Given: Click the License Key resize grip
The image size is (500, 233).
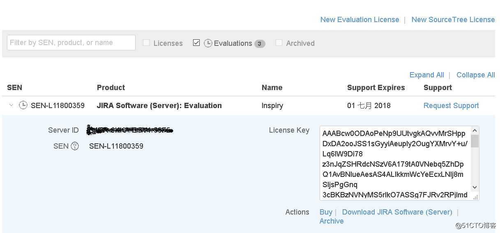Looking at the screenshot, I should (x=475, y=197).
